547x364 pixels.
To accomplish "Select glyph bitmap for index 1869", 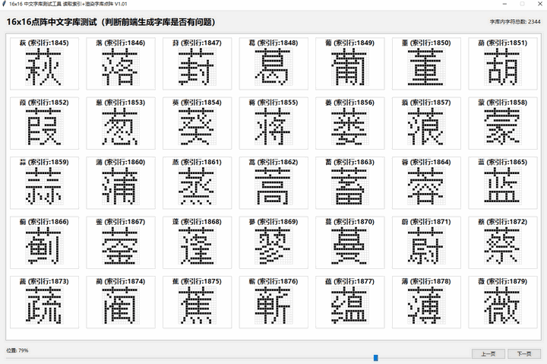I will (x=273, y=246).
